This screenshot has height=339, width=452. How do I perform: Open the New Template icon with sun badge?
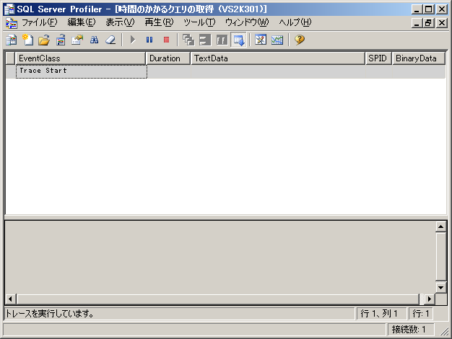(x=27, y=40)
